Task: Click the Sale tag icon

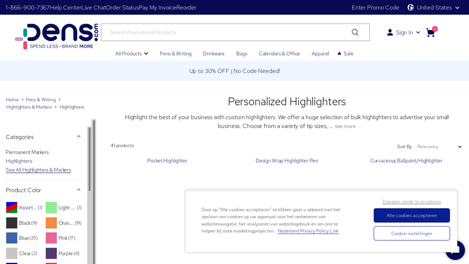Action: click(339, 53)
